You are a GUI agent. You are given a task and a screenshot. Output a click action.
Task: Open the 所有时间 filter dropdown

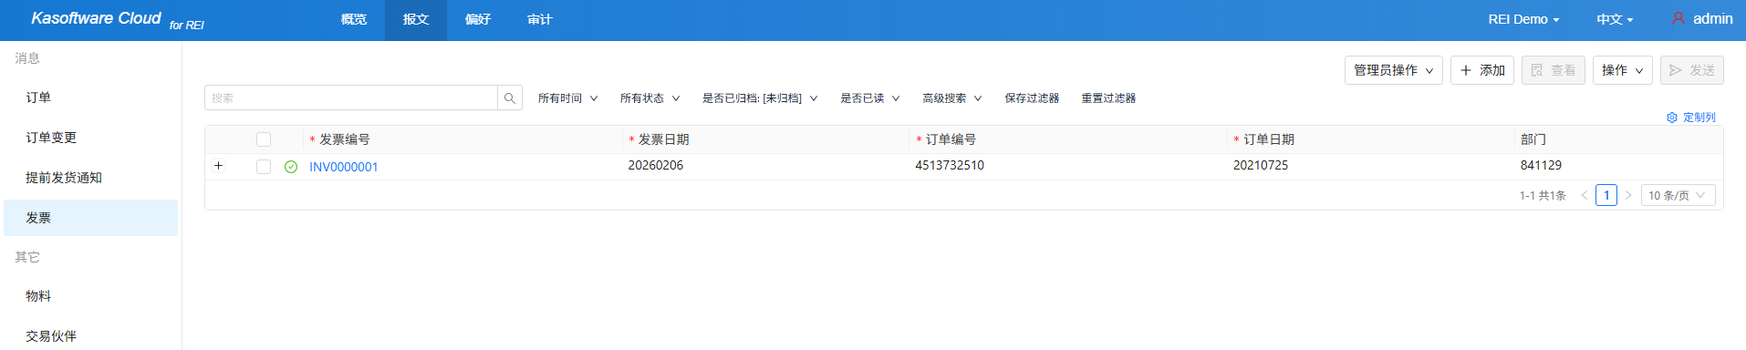coord(567,98)
